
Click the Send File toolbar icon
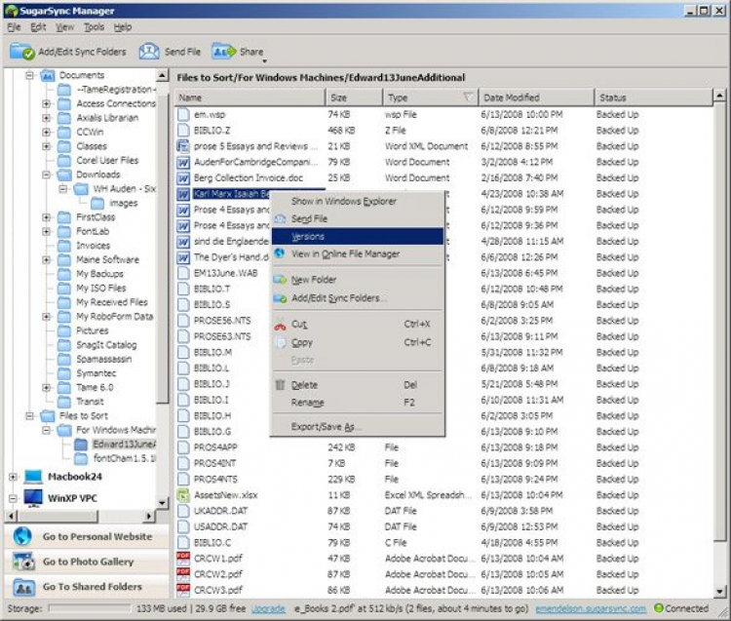coord(149,52)
